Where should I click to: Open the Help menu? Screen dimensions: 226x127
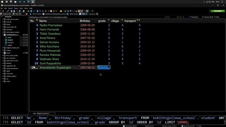[x=31, y=8]
